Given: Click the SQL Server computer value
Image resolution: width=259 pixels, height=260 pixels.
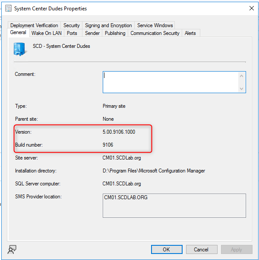Looking at the screenshot, I should pyautogui.click(x=122, y=184).
